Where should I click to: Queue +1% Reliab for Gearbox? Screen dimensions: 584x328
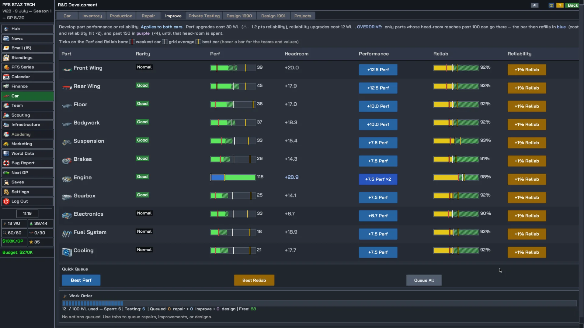[x=527, y=197]
